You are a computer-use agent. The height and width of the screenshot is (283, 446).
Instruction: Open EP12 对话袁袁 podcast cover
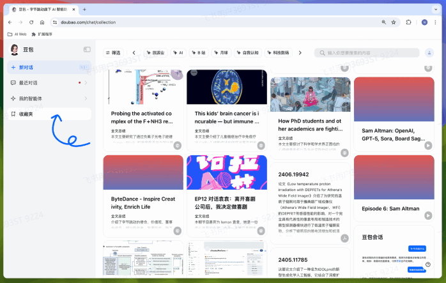[x=227, y=172]
